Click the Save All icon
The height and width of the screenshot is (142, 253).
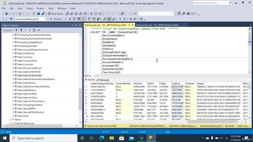[43, 14]
